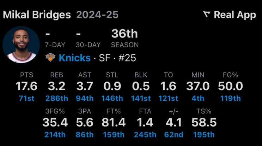Click the Real App brand text

[x=235, y=15]
